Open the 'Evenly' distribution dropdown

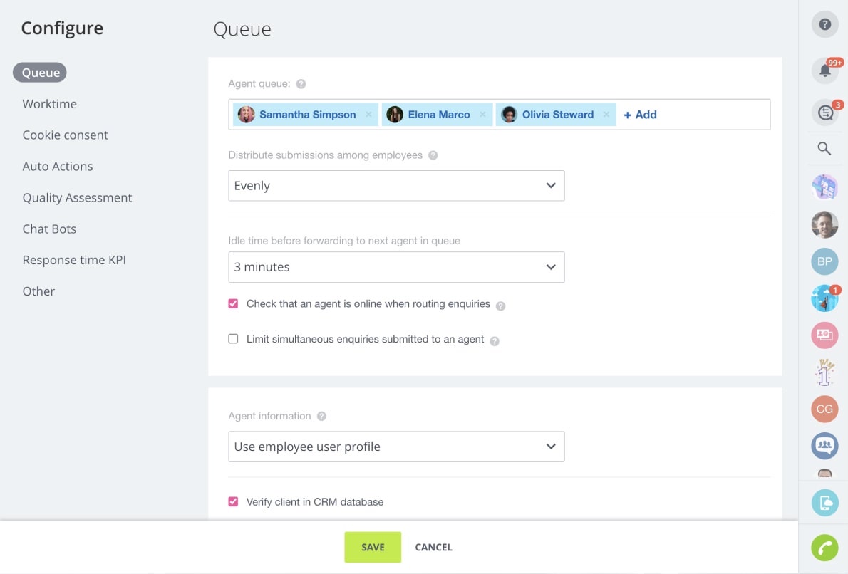(x=396, y=186)
